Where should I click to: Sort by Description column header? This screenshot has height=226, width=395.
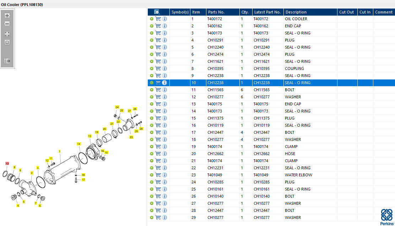click(x=310, y=12)
